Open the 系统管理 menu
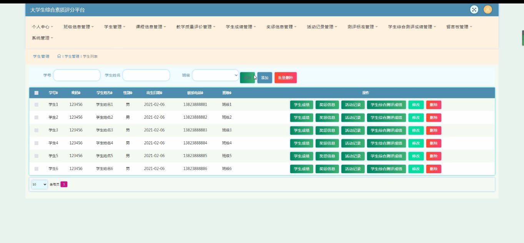 coord(42,38)
